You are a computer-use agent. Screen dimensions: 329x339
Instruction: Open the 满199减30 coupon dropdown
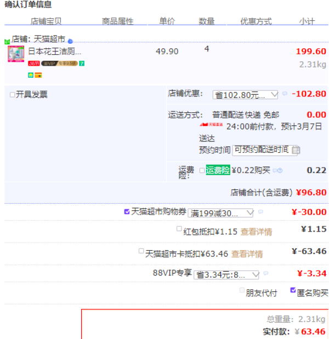click(x=220, y=213)
